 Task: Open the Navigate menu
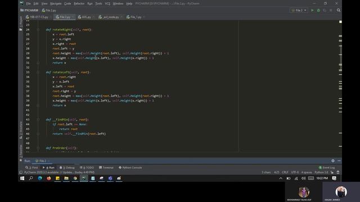(56, 3)
